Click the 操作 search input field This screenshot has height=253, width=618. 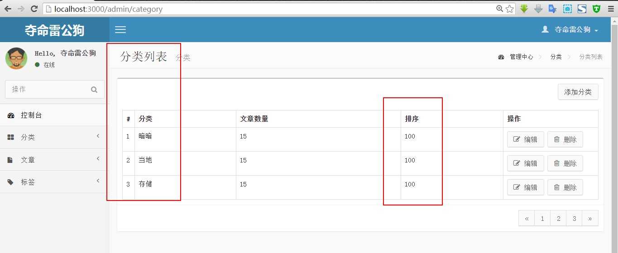coord(48,90)
